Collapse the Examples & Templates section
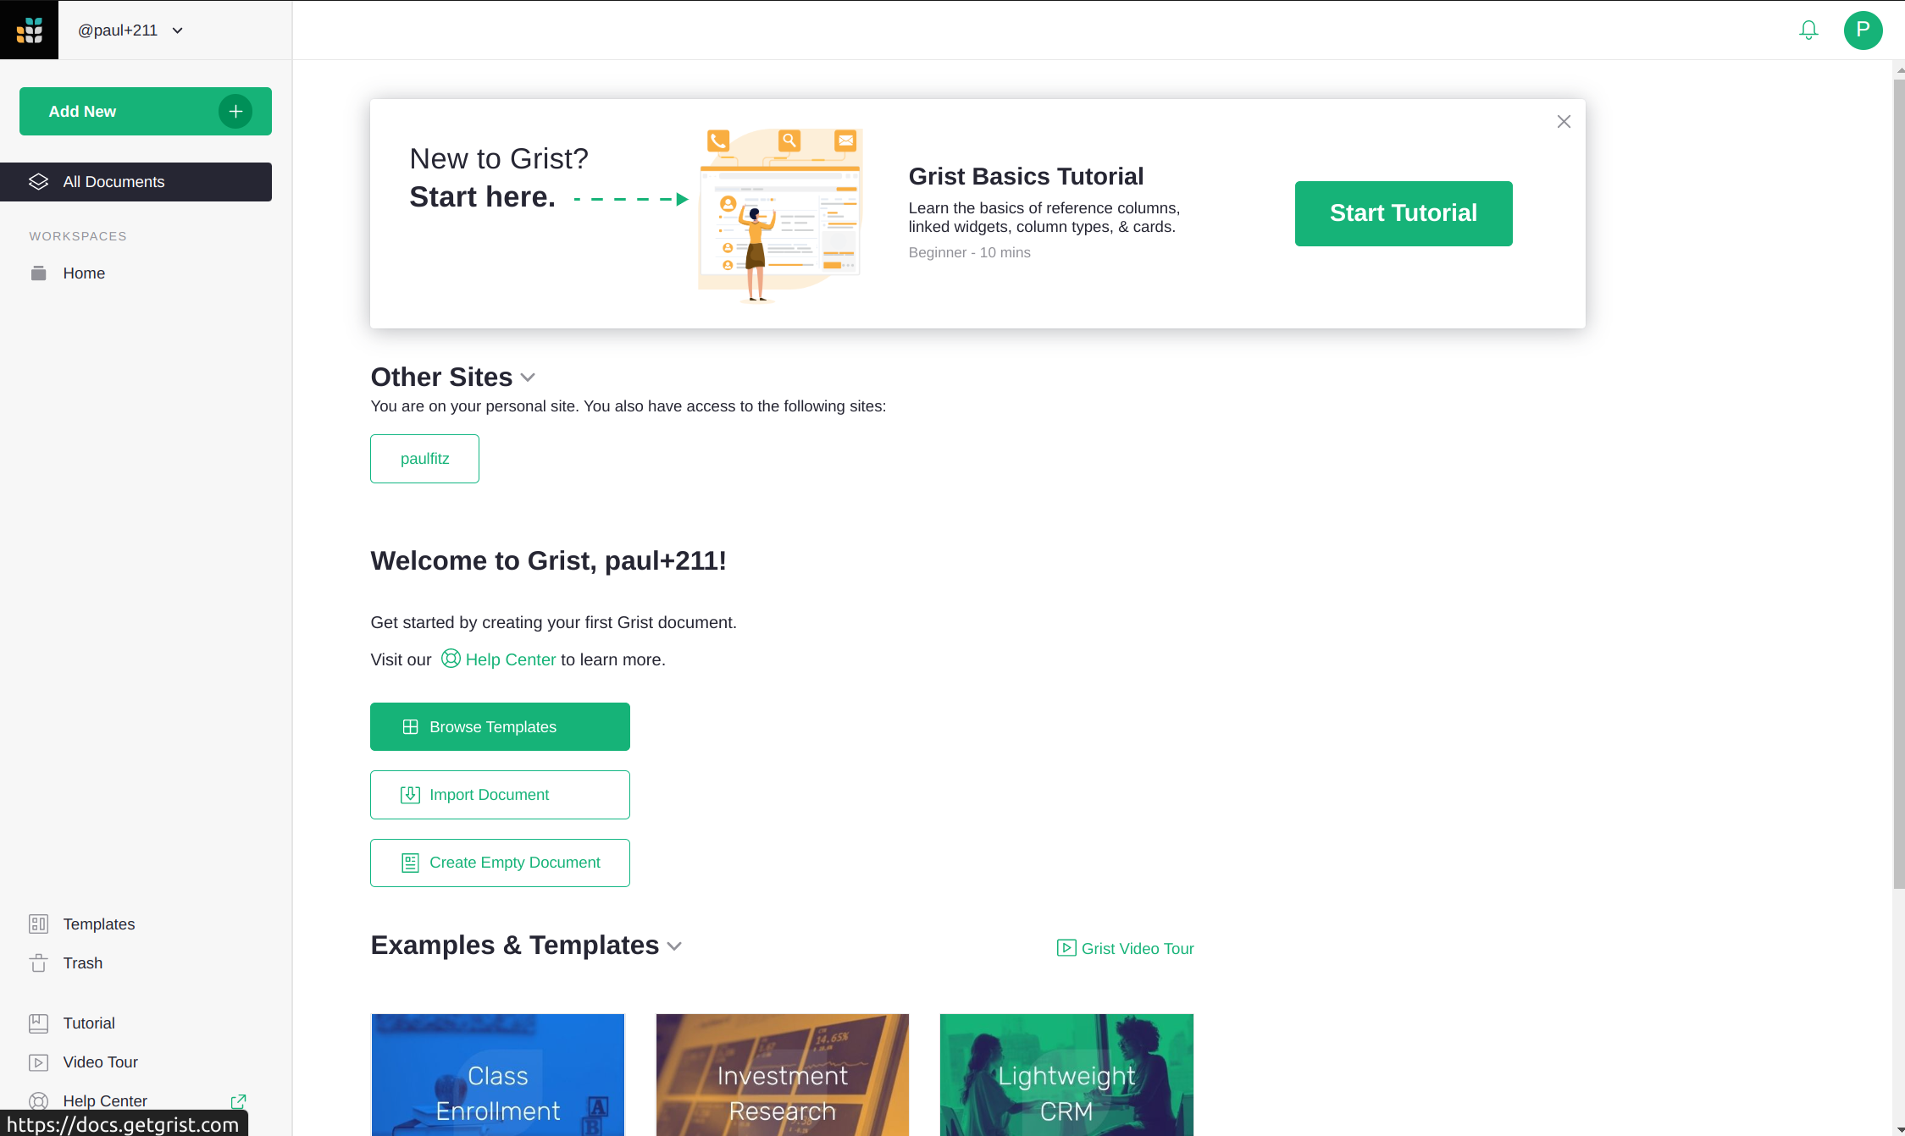Image resolution: width=1905 pixels, height=1136 pixels. (674, 946)
